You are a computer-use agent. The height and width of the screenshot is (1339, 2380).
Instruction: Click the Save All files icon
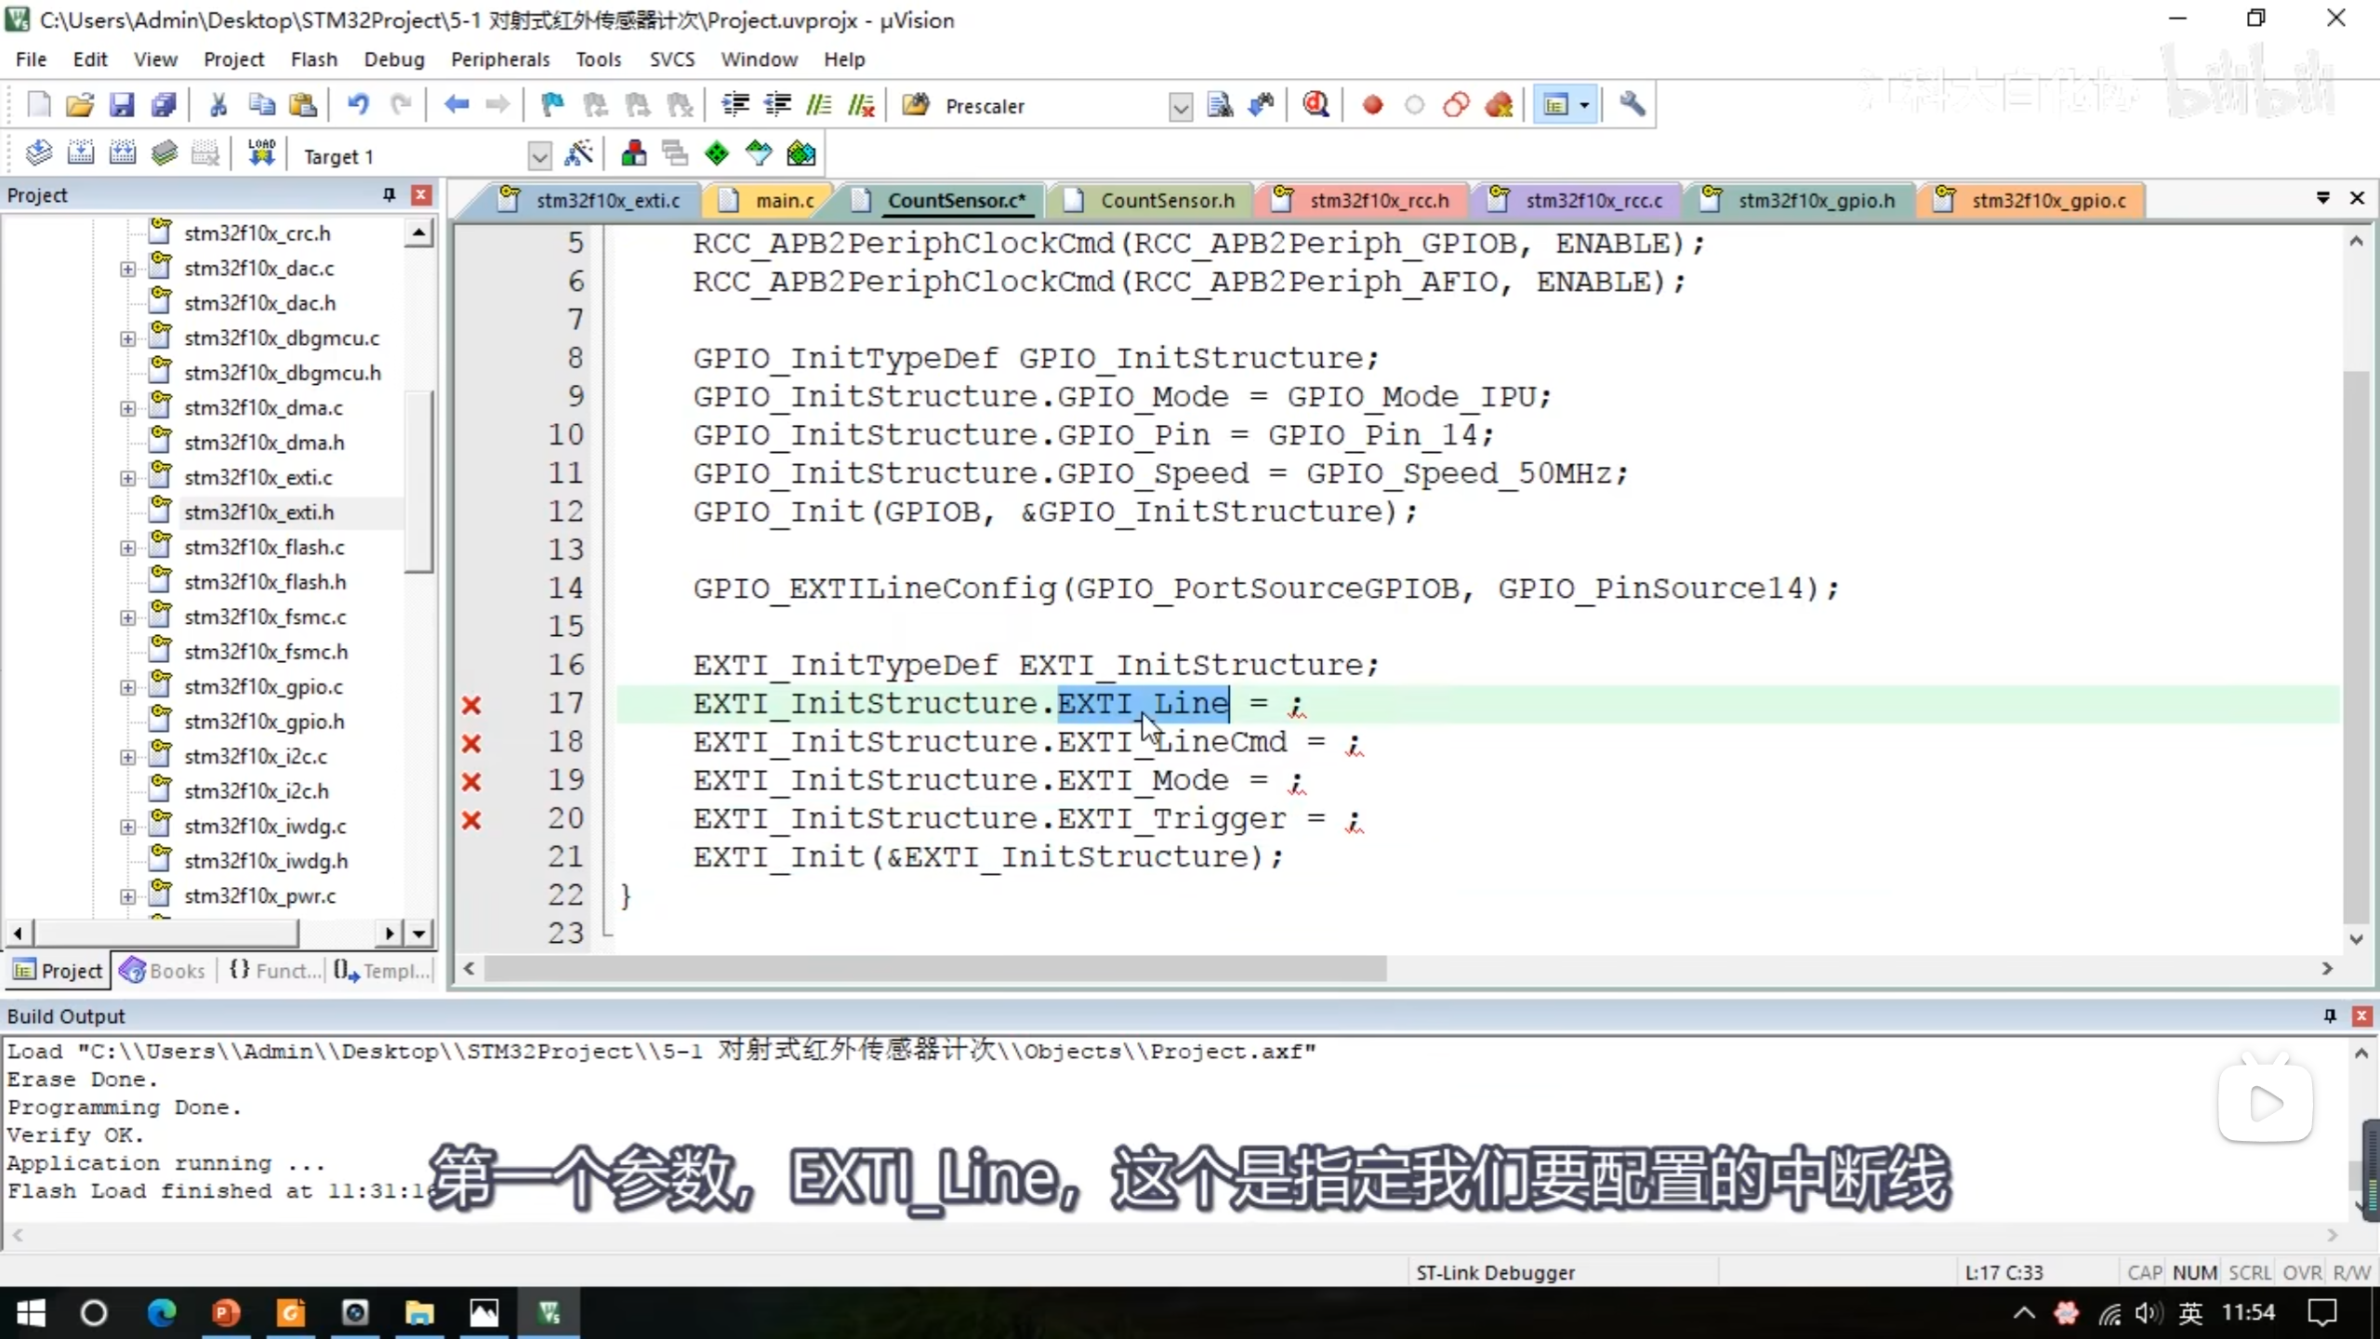(x=164, y=105)
